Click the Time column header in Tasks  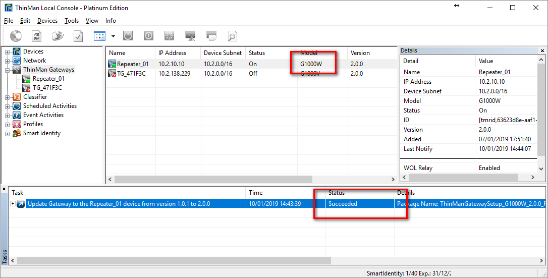pos(286,192)
